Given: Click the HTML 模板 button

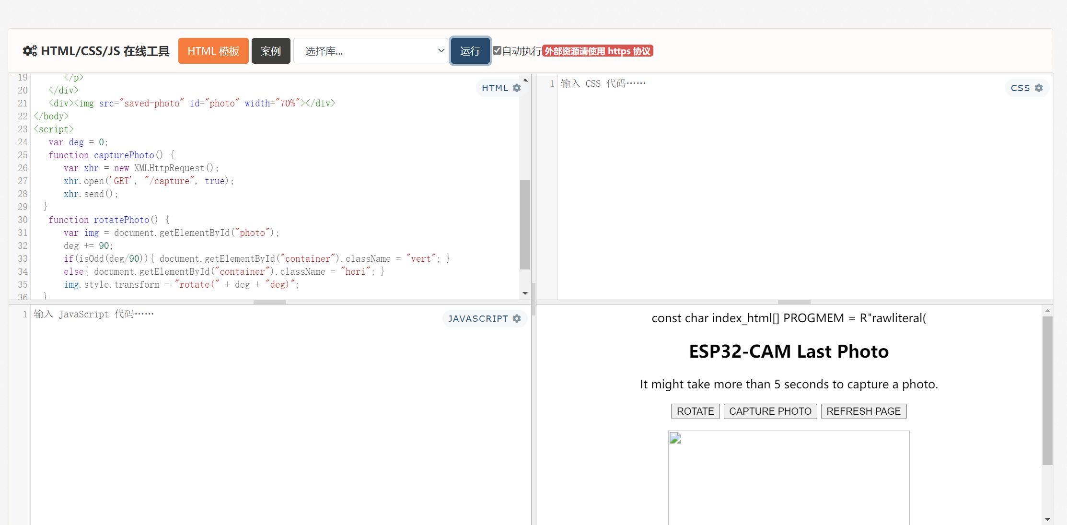Looking at the screenshot, I should tap(213, 51).
